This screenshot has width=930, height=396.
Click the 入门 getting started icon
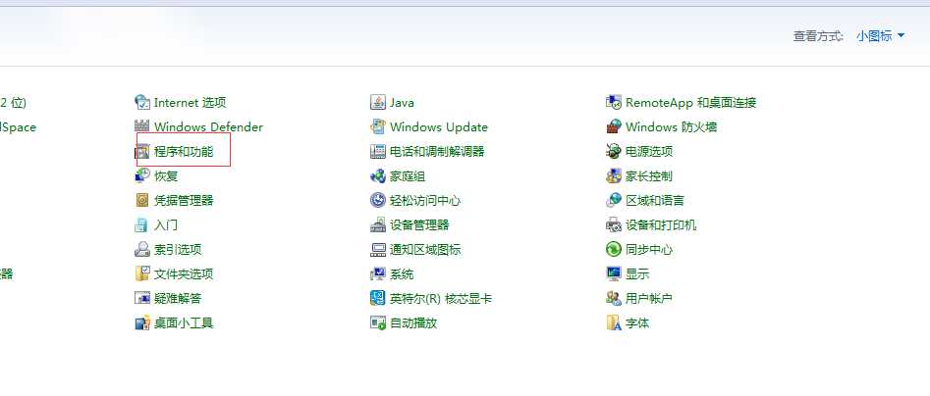142,224
